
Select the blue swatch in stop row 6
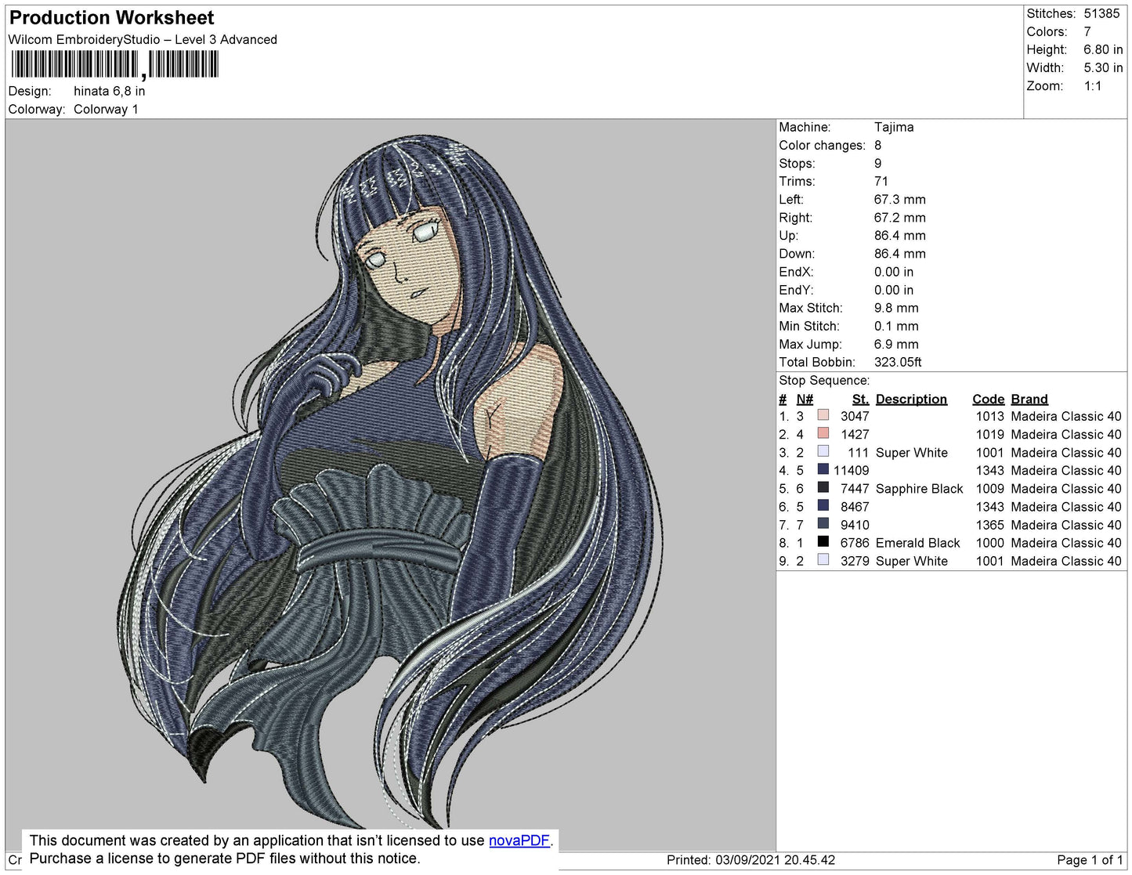coord(823,505)
